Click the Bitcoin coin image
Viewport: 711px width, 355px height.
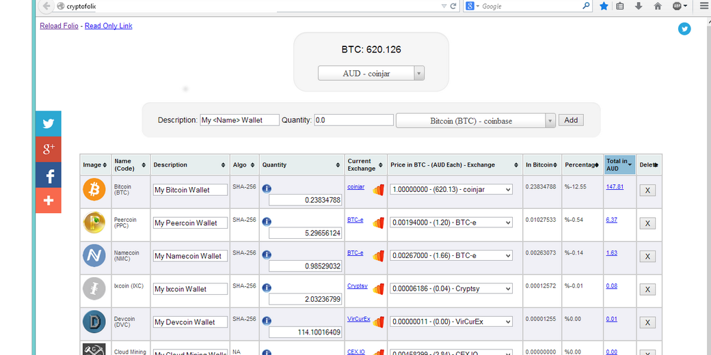click(x=94, y=189)
